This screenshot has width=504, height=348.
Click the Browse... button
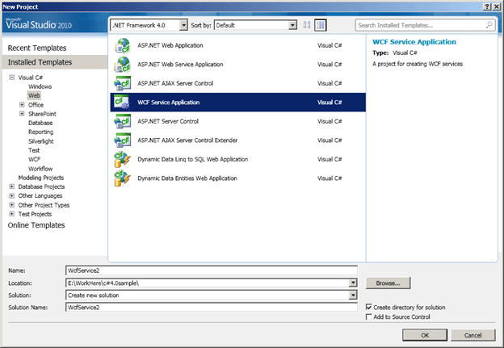pyautogui.click(x=388, y=283)
